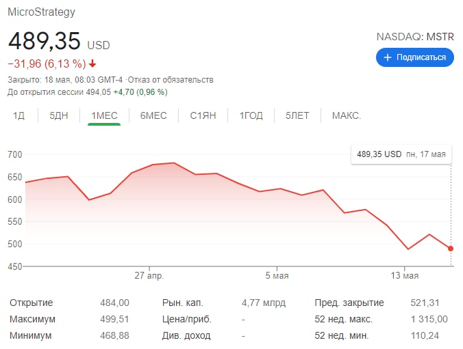Switch chart to С1ЯН range
Image resolution: width=463 pixels, height=349 pixels.
pyautogui.click(x=203, y=115)
